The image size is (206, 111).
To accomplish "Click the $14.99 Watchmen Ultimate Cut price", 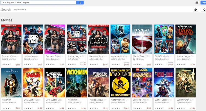I will point(127,108).
